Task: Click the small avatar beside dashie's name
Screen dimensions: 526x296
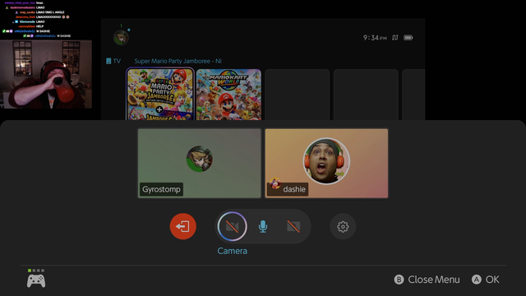Action: 275,183
